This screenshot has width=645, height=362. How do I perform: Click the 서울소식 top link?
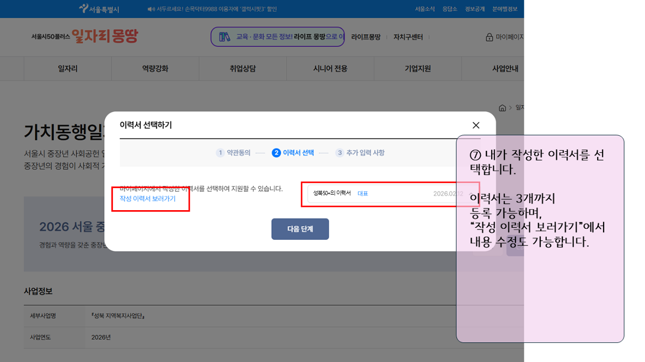tap(424, 9)
